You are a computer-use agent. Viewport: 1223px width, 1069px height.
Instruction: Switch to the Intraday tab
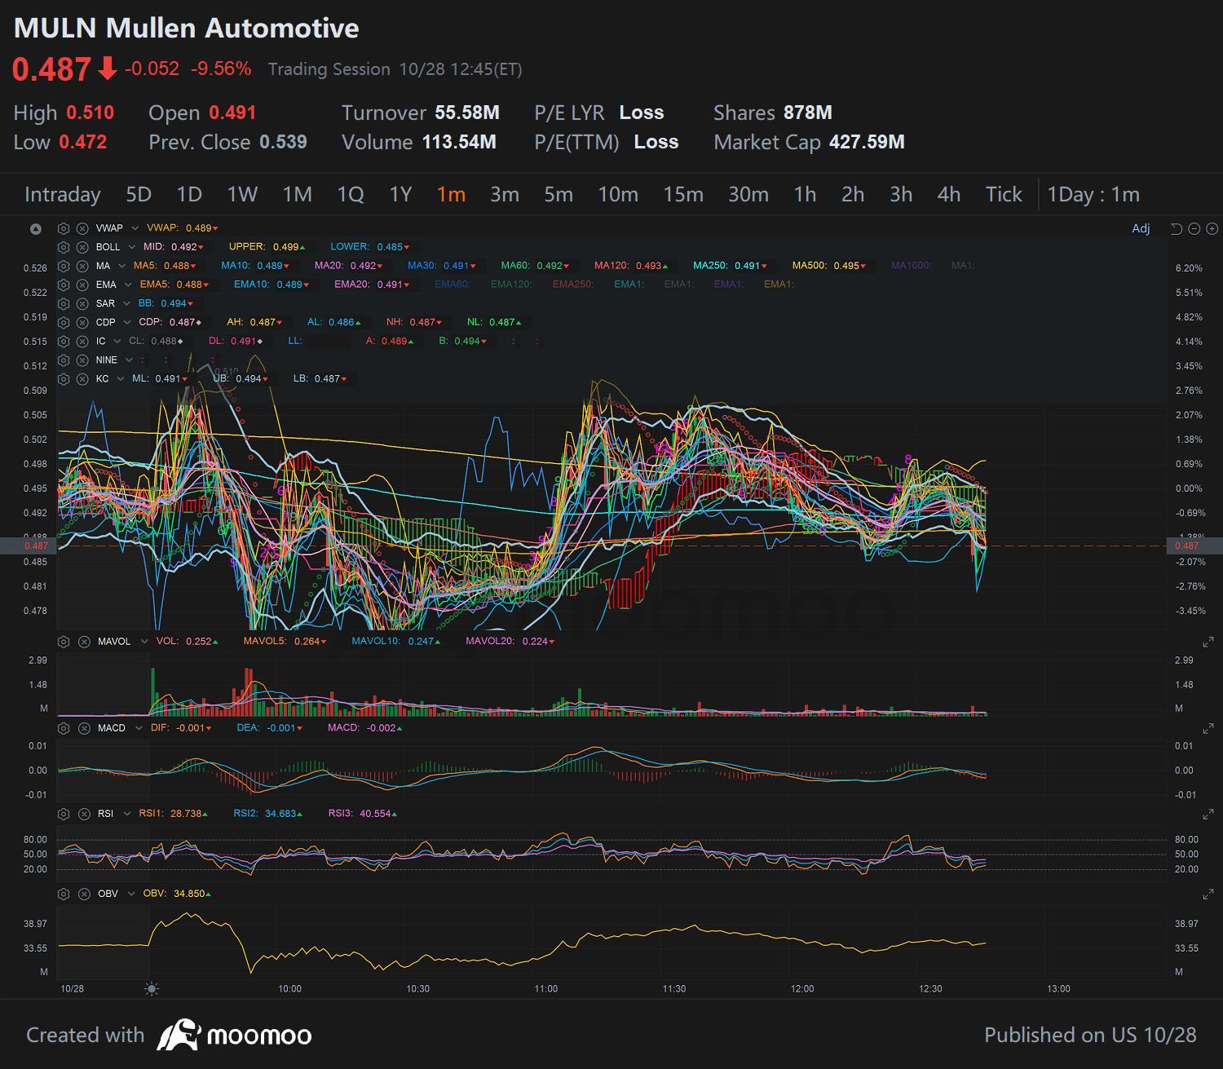62,194
